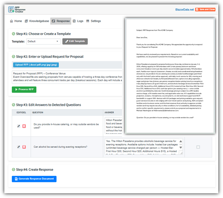
Task: Go to the Home tab
Action: click(16, 21)
